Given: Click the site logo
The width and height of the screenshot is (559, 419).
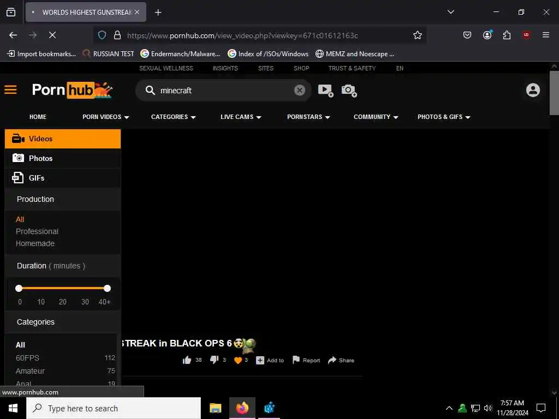Looking at the screenshot, I should 73,90.
